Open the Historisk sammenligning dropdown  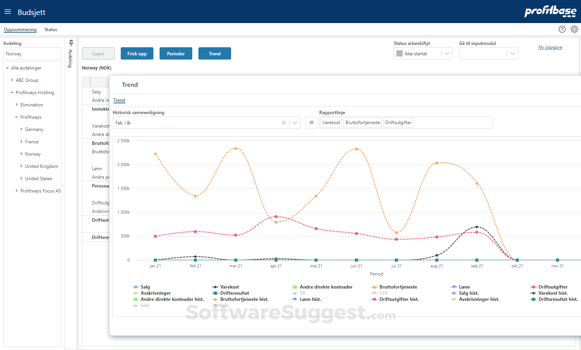pyautogui.click(x=295, y=122)
